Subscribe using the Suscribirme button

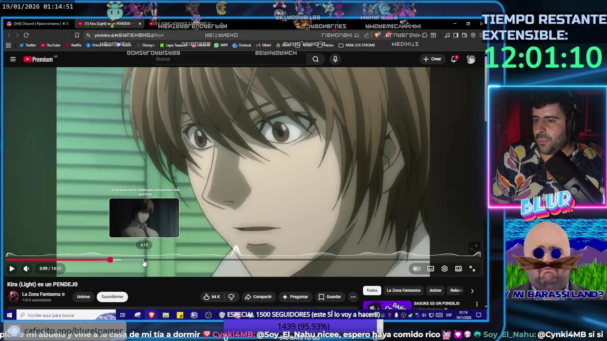pyautogui.click(x=112, y=297)
